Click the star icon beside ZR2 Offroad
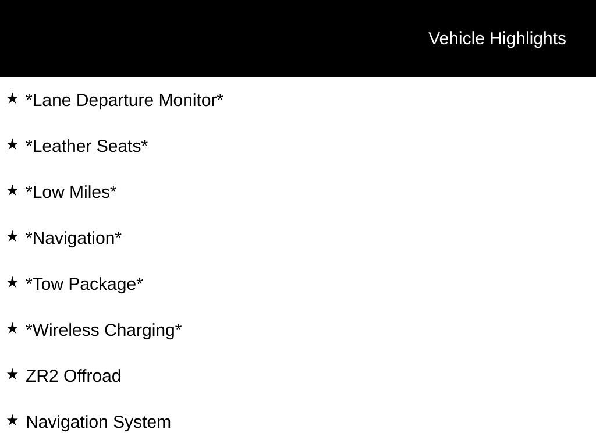The width and height of the screenshot is (596, 447). [12, 375]
